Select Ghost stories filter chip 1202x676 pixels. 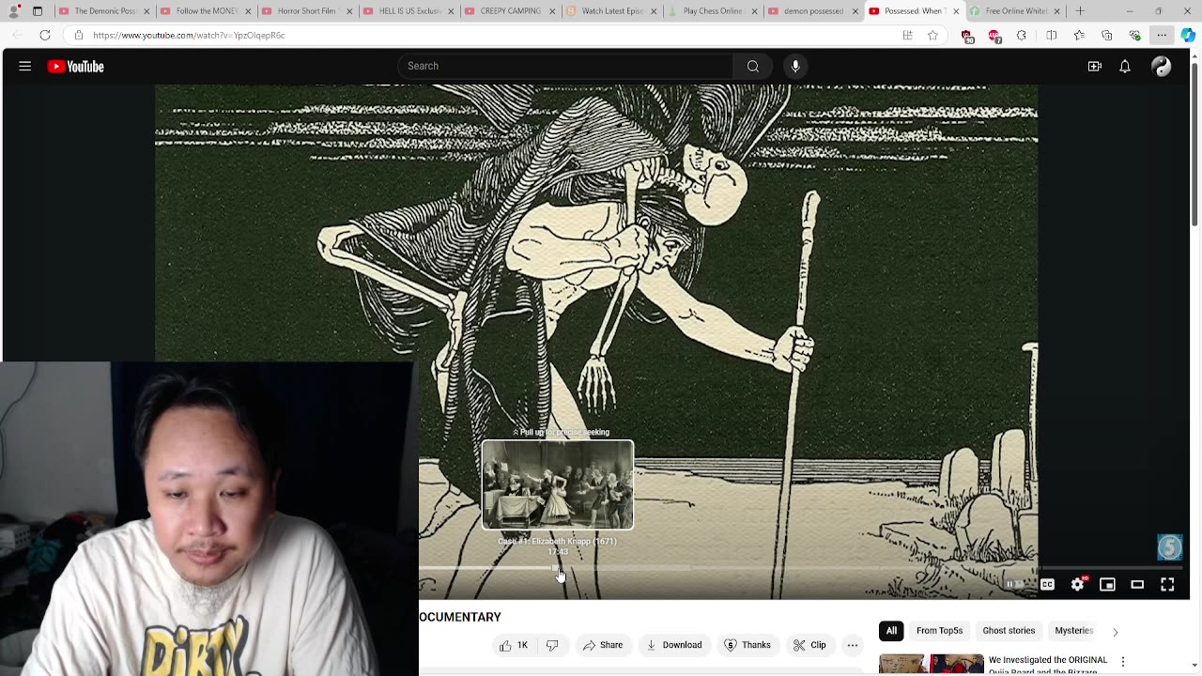[1009, 631]
